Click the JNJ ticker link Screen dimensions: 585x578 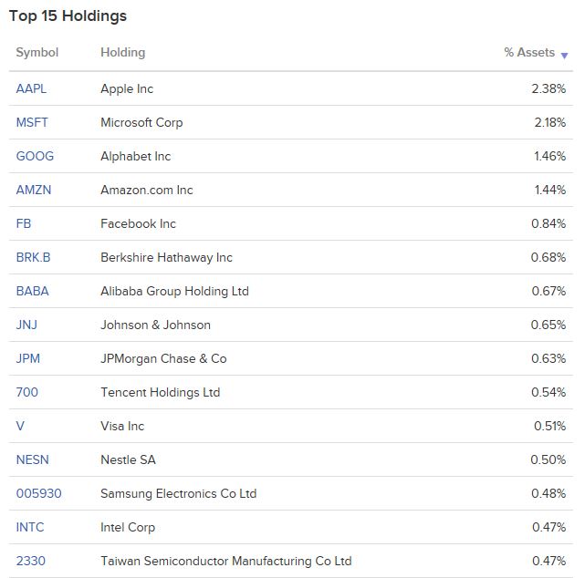(26, 325)
